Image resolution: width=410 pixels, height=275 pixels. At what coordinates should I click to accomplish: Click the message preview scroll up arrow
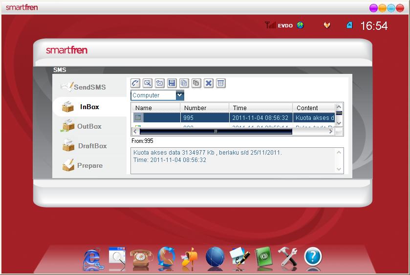(339, 152)
